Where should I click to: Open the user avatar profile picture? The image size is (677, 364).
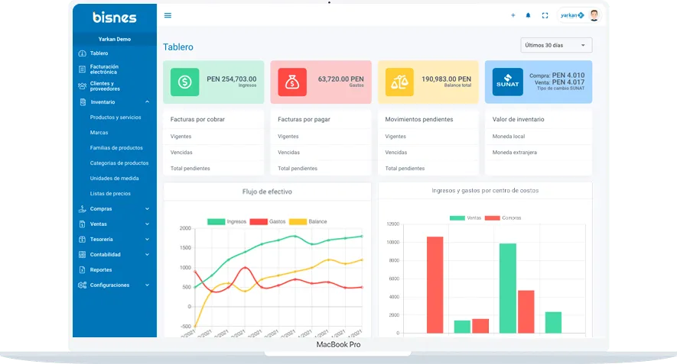[x=594, y=15]
